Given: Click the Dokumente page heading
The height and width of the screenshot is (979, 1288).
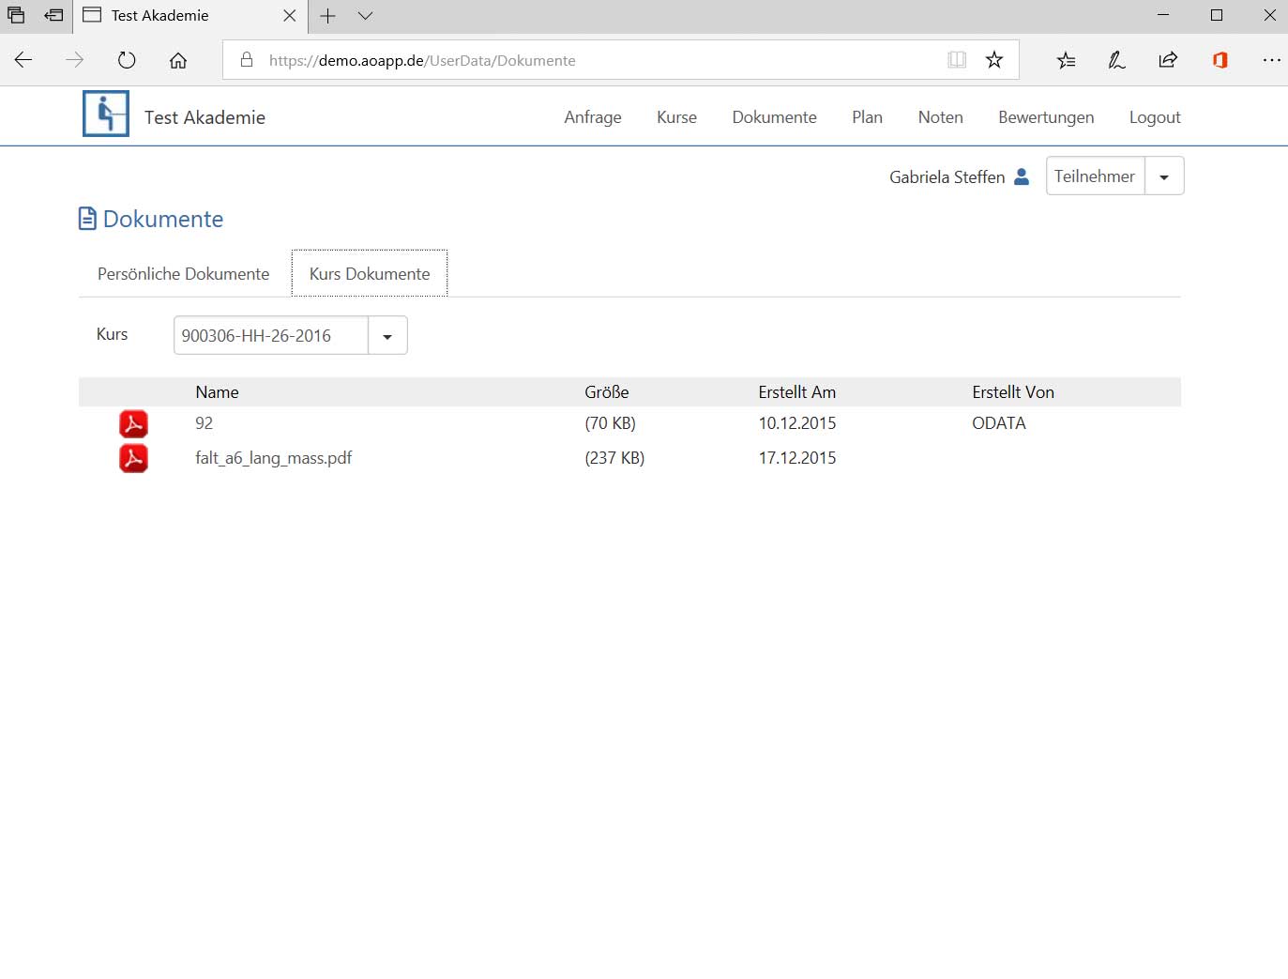Looking at the screenshot, I should [163, 219].
